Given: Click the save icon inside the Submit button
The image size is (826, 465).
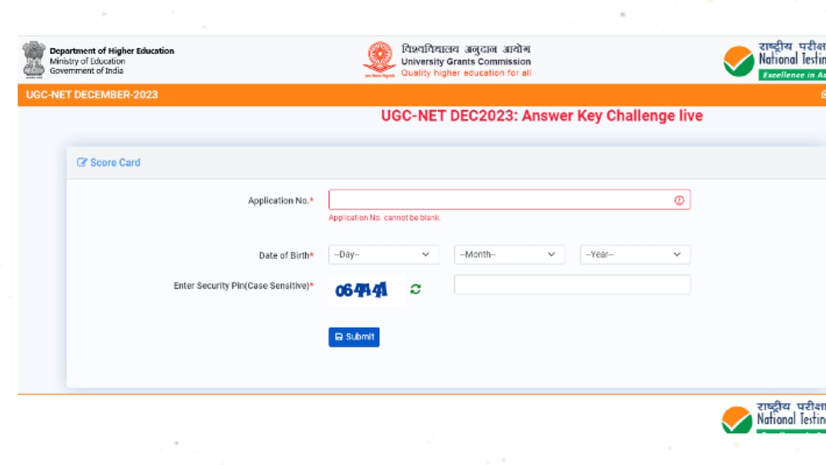Looking at the screenshot, I should [x=340, y=336].
